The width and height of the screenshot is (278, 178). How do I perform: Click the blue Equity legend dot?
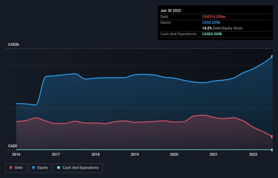[33, 168]
